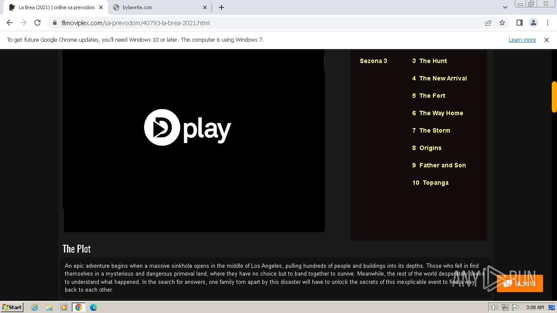Open the Chrome three-dot menu
The height and width of the screenshot is (313, 557).
[x=547, y=23]
